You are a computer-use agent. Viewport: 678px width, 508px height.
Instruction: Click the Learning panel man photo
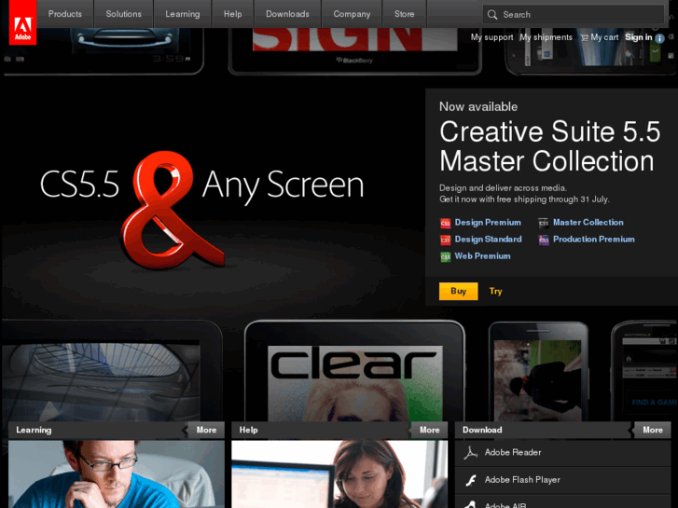(x=117, y=474)
